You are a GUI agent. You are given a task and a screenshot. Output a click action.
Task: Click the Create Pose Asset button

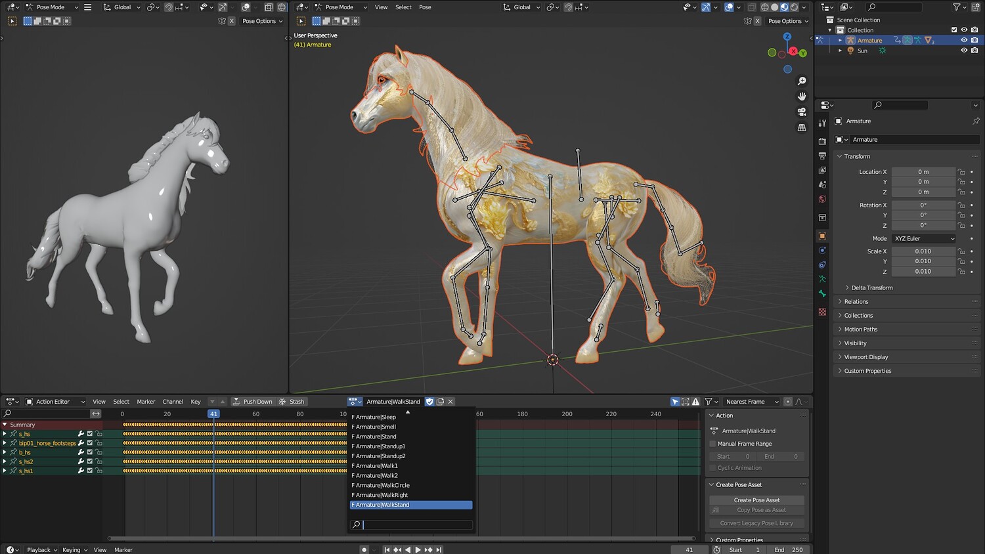click(756, 500)
